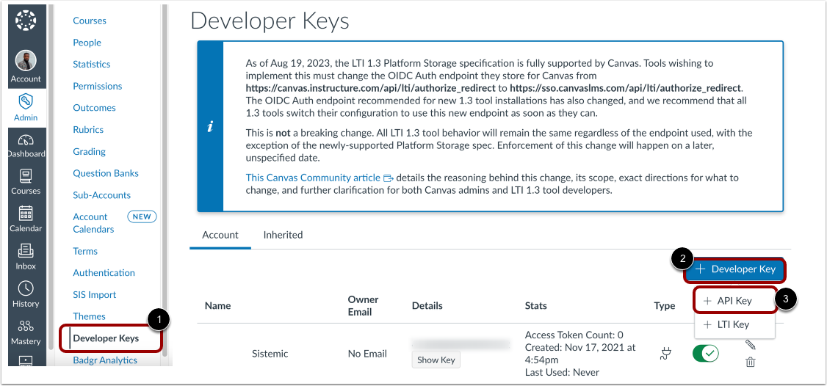Open This Canvas Community article link
Viewport: 827px width, 386px height.
click(x=313, y=178)
